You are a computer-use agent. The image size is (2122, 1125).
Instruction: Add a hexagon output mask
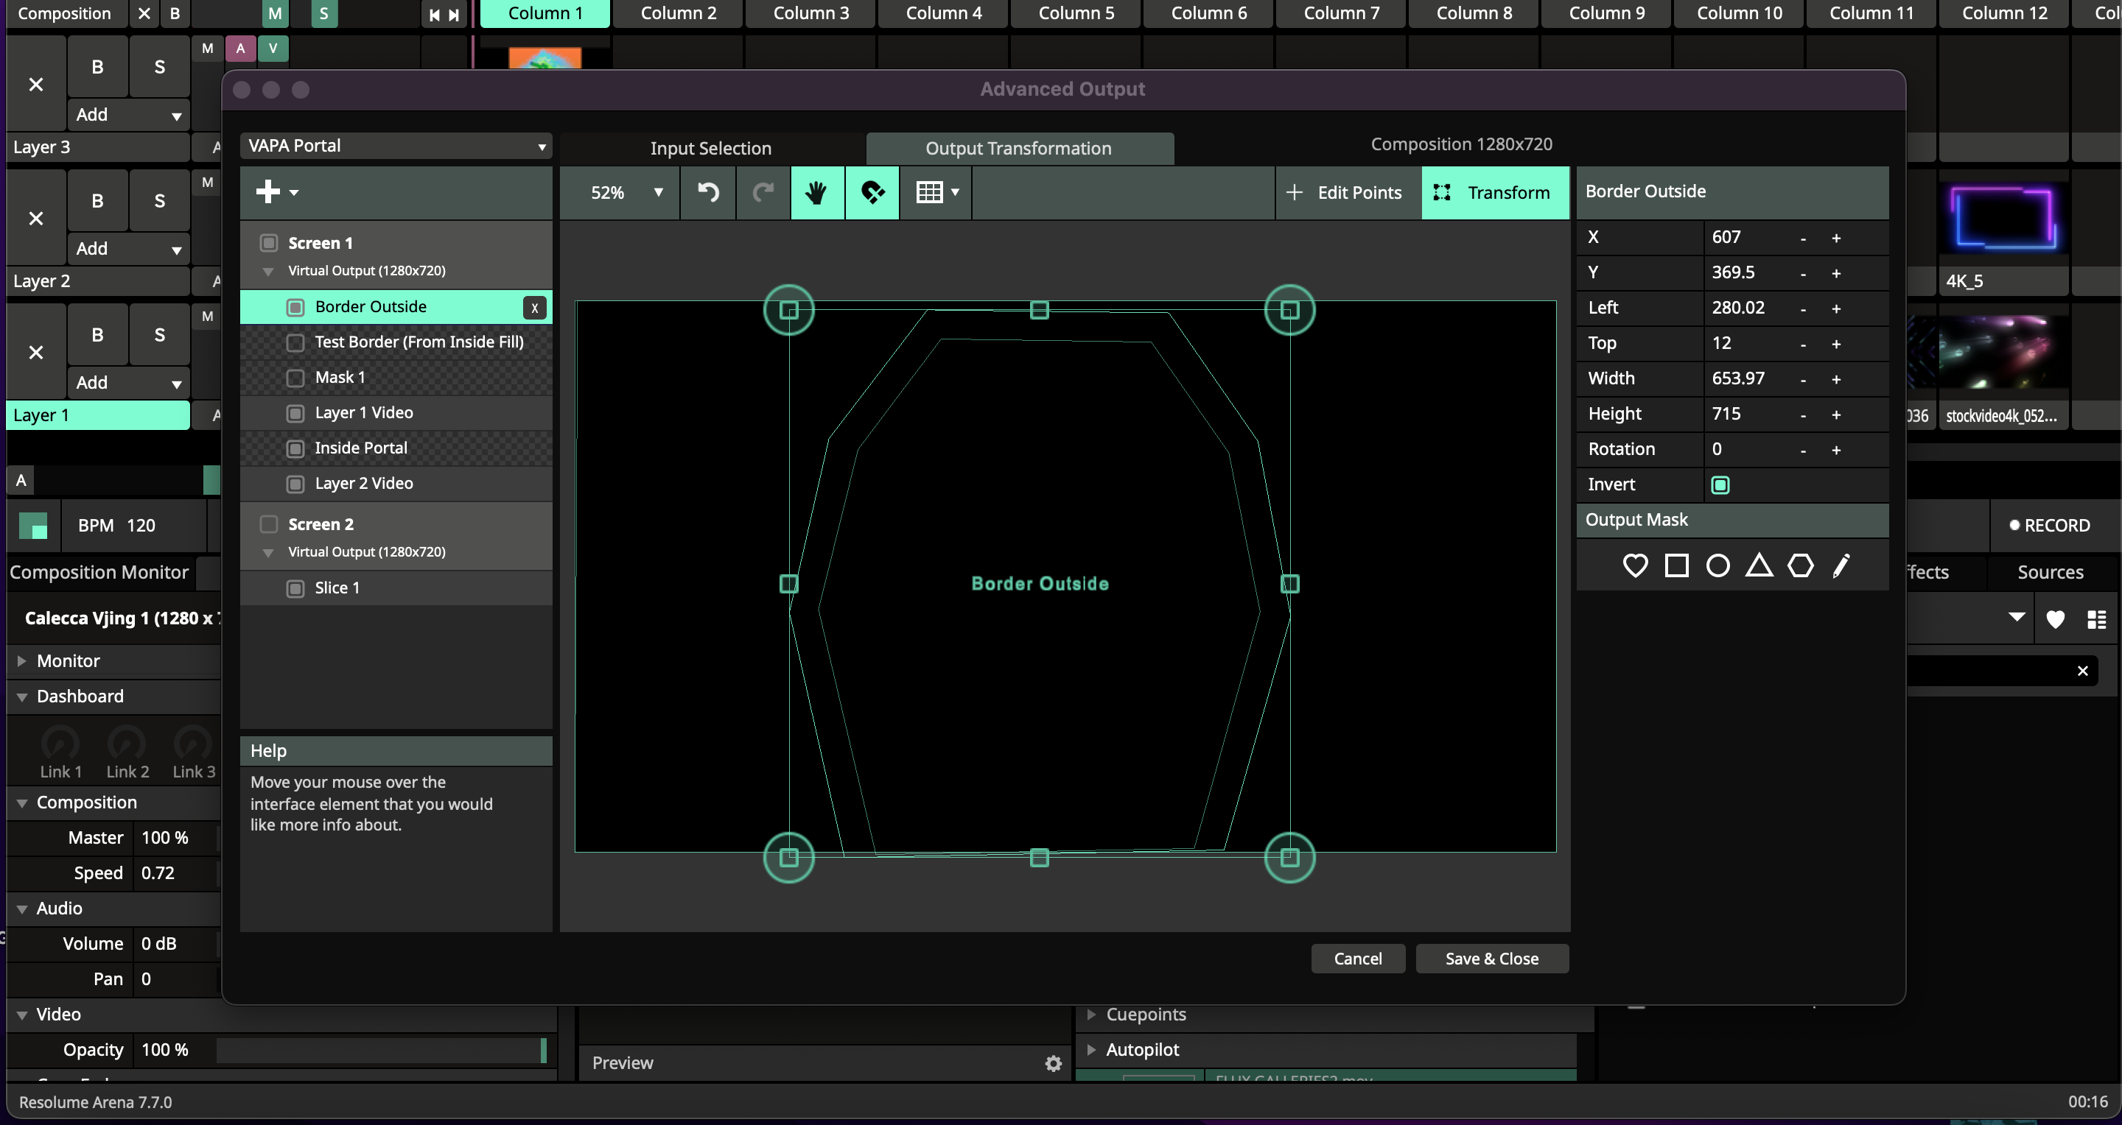(x=1800, y=565)
